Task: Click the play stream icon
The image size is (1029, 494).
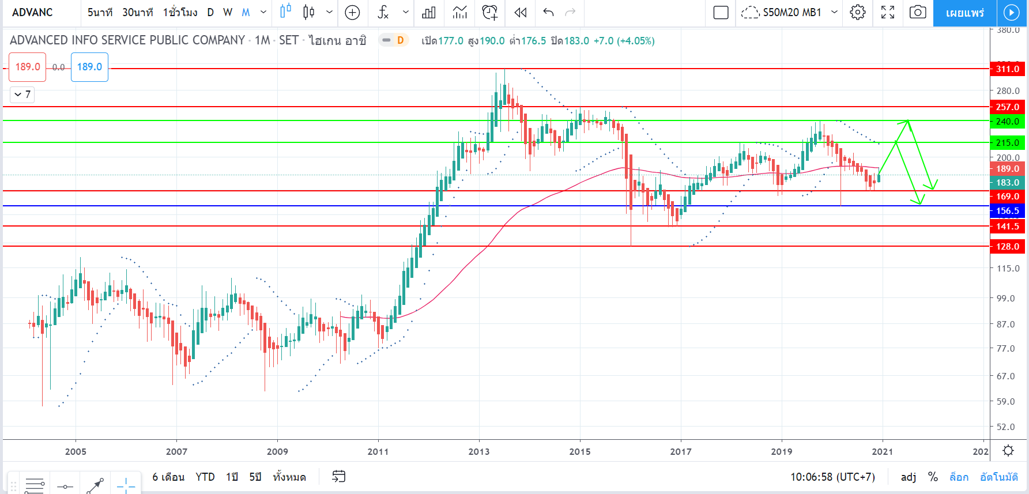Action: click(1012, 13)
